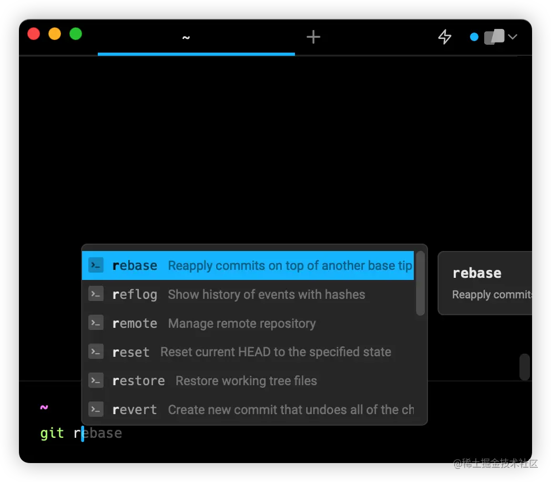Screen dimensions: 551x482
Task: Click the terminal icon beside restore
Action: click(x=96, y=380)
